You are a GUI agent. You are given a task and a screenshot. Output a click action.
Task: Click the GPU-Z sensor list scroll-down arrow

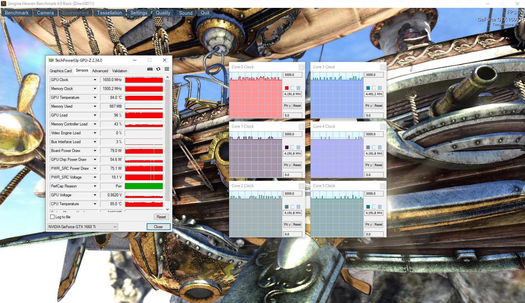click(x=167, y=209)
